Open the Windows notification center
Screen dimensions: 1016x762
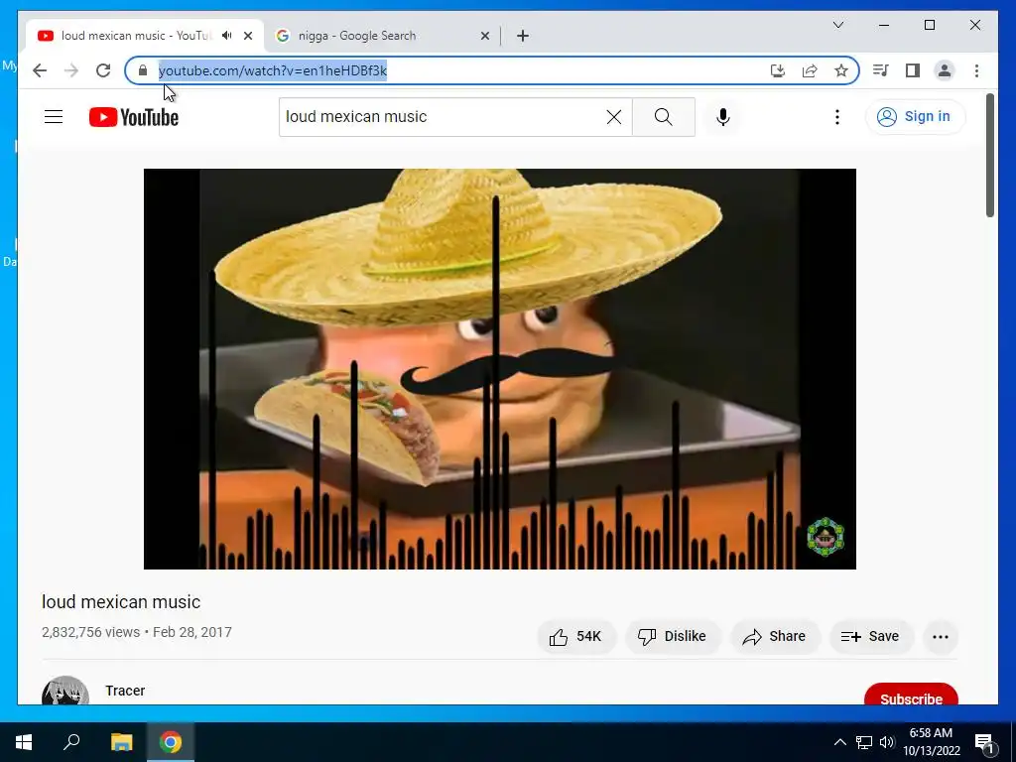pos(984,742)
